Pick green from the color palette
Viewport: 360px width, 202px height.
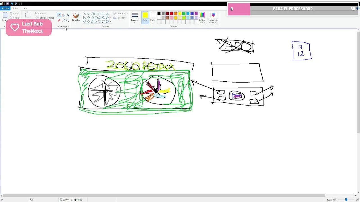point(184,13)
